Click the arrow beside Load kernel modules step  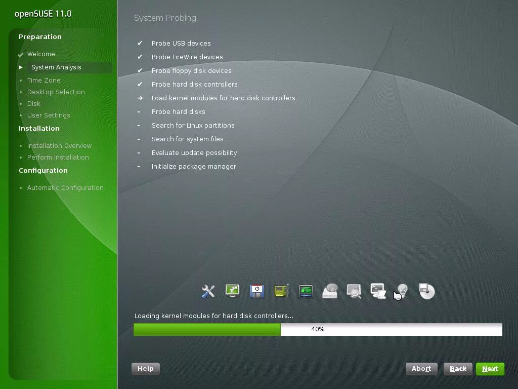pyautogui.click(x=140, y=98)
